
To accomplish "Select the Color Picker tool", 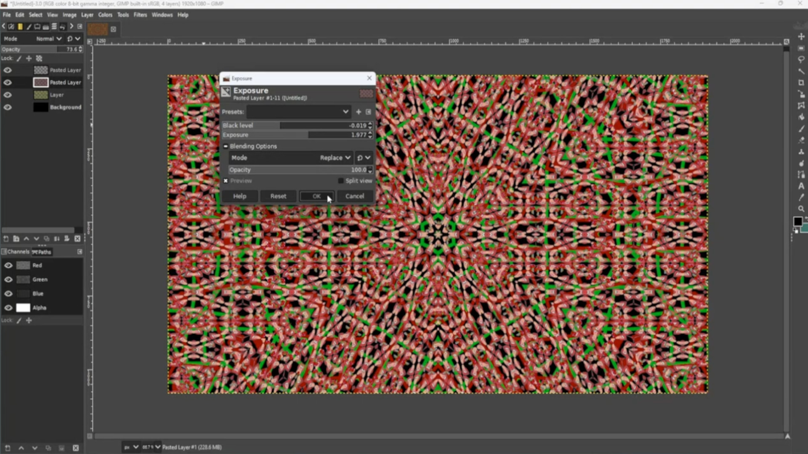I will (801, 197).
